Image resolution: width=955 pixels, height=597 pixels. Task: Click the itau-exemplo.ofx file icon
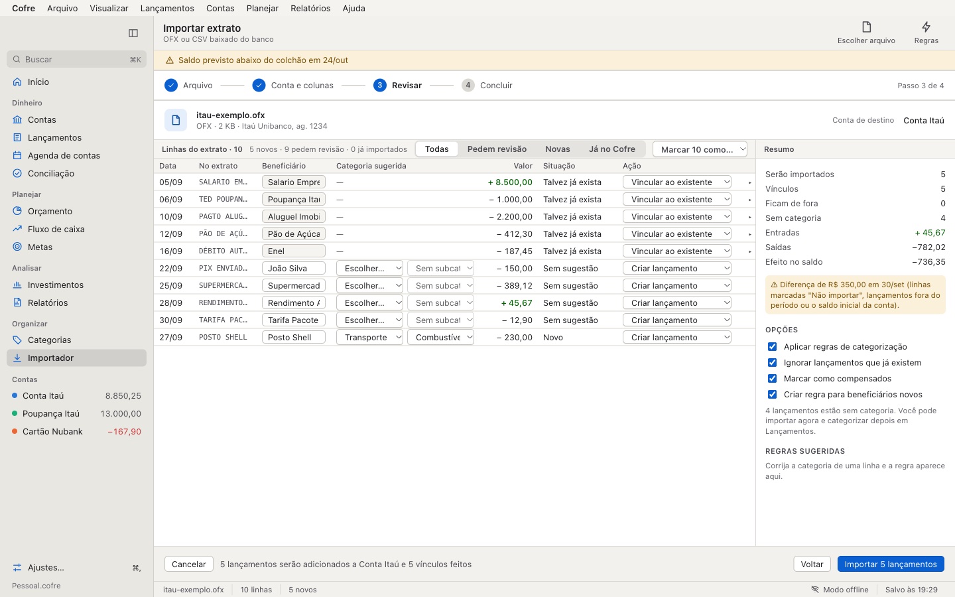coord(176,120)
